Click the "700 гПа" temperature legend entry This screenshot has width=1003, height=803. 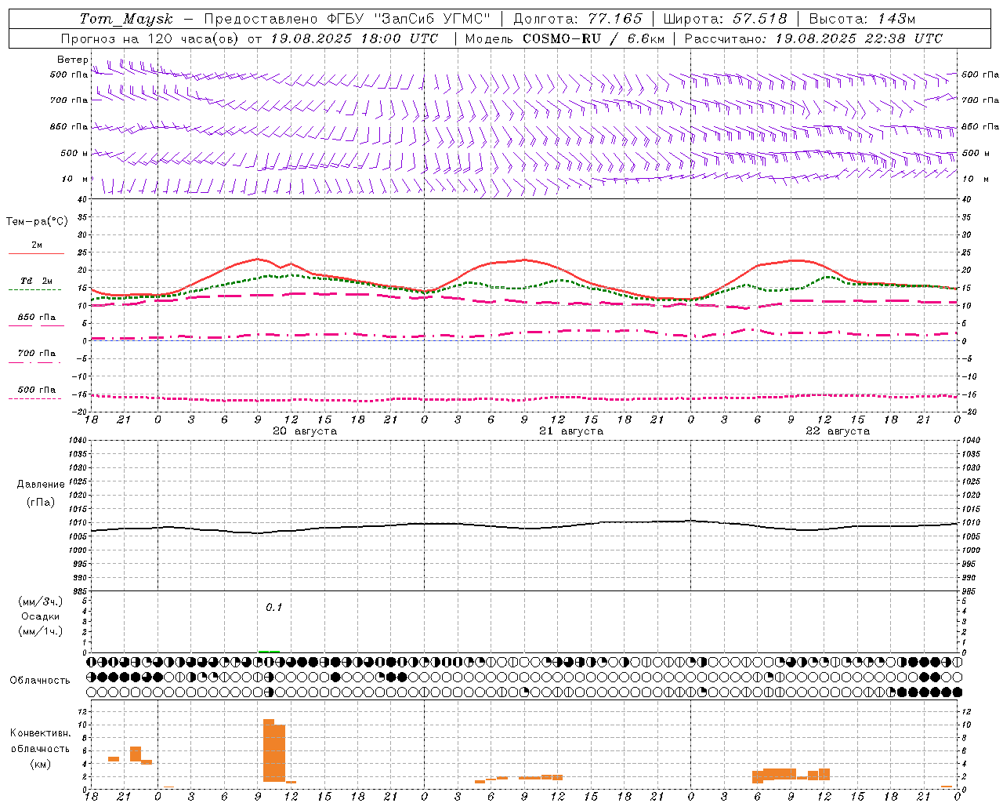coord(37,353)
